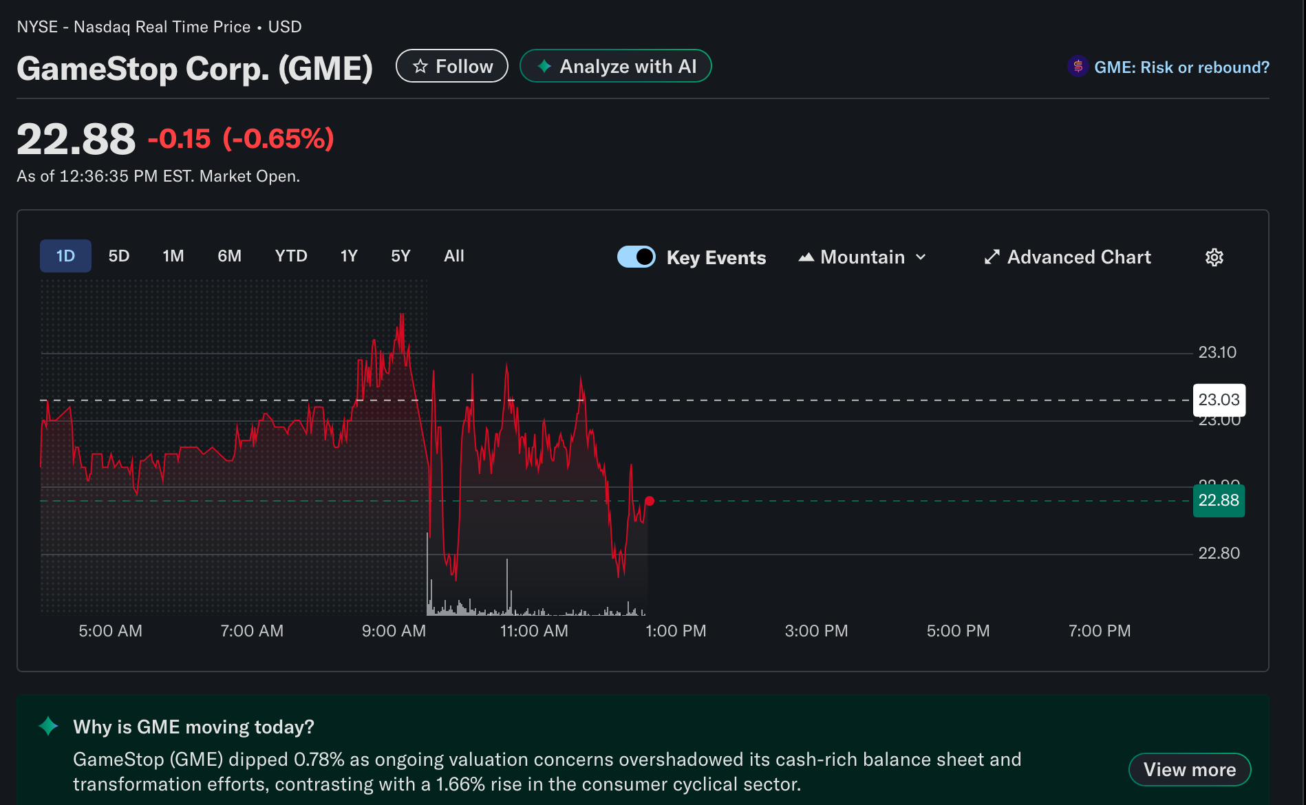Image resolution: width=1306 pixels, height=805 pixels.
Task: Switch chart to 5Y range
Action: click(400, 256)
